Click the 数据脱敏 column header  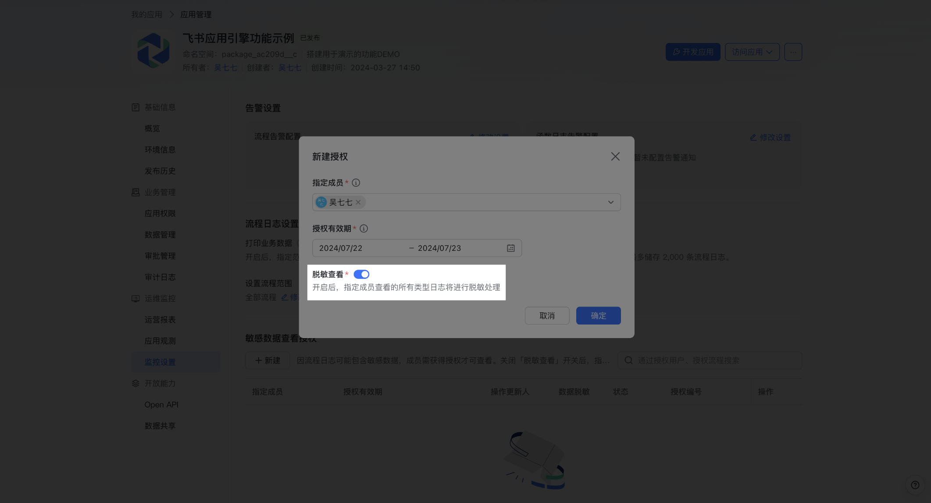point(574,392)
